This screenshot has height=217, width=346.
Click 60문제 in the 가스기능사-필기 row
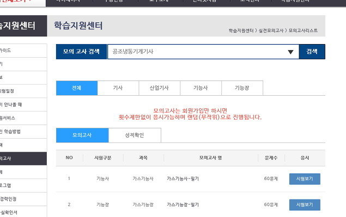[271, 179]
